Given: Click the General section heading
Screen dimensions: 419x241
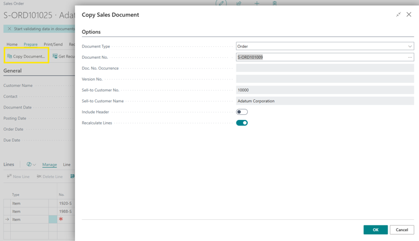Looking at the screenshot, I should click(x=13, y=71).
